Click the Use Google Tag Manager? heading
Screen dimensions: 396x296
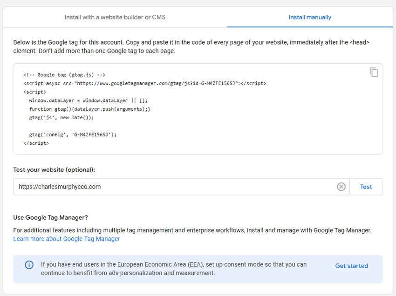click(x=50, y=217)
